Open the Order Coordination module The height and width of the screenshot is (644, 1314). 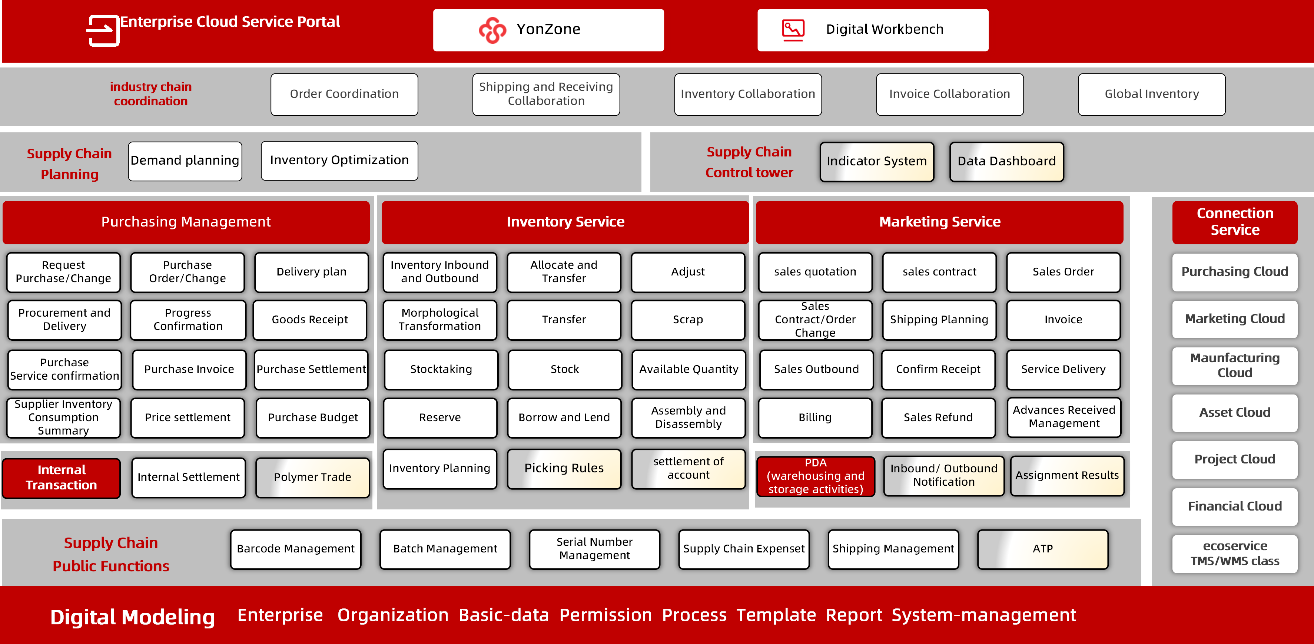point(344,95)
